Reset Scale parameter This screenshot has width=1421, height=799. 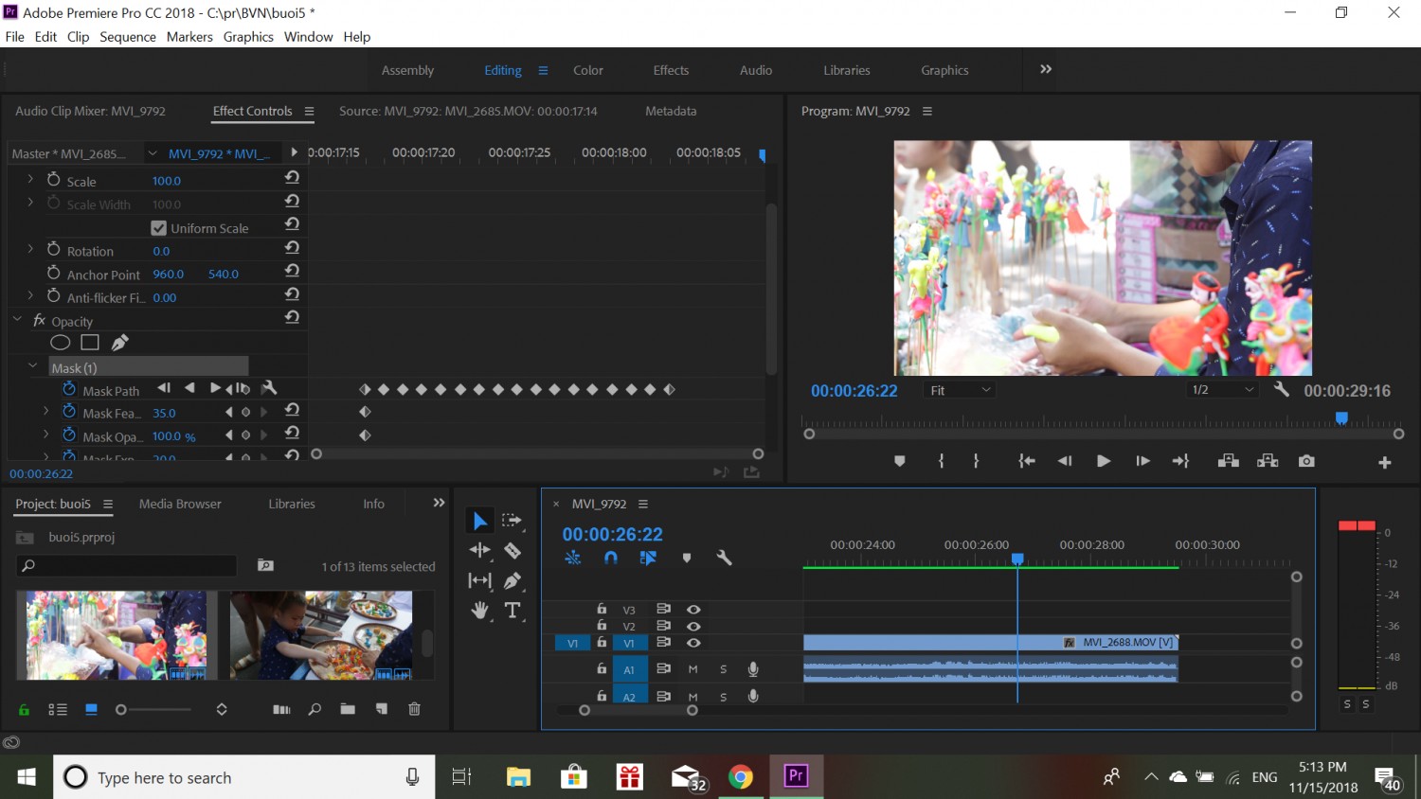[293, 178]
